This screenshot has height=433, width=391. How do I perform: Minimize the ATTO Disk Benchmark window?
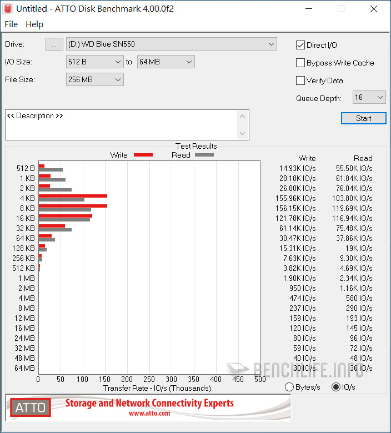309,9
